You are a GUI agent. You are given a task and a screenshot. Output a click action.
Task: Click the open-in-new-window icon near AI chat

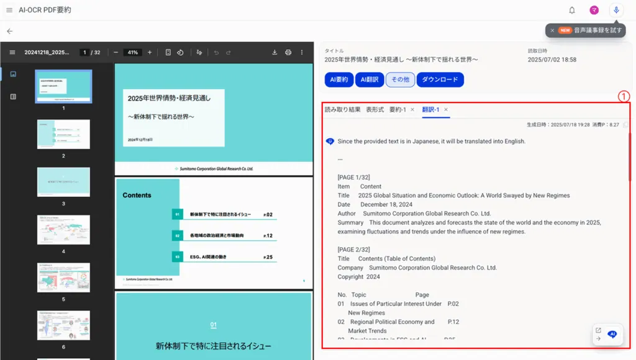coord(598,330)
